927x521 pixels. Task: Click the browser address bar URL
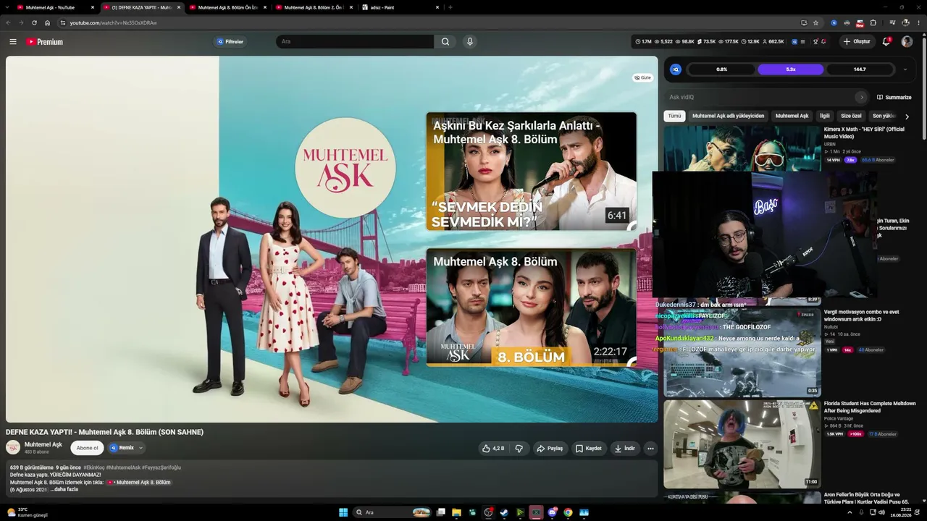[113, 22]
